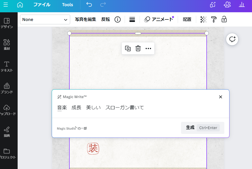Screen dimensions: 252x169
Task: Open the share collaborators icon
Action: 227,5
